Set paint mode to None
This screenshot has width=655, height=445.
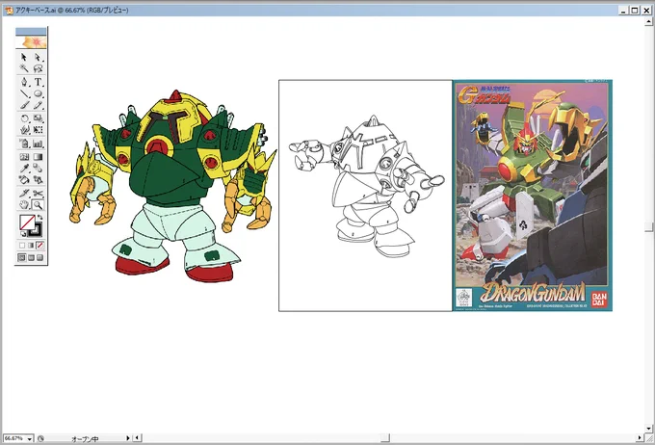[x=40, y=246]
